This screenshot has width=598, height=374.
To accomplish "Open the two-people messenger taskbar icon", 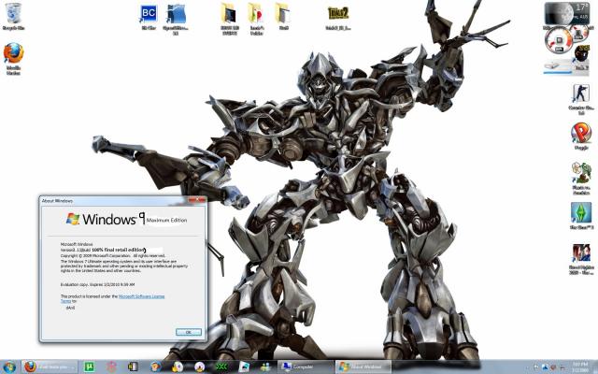I will [x=265, y=367].
